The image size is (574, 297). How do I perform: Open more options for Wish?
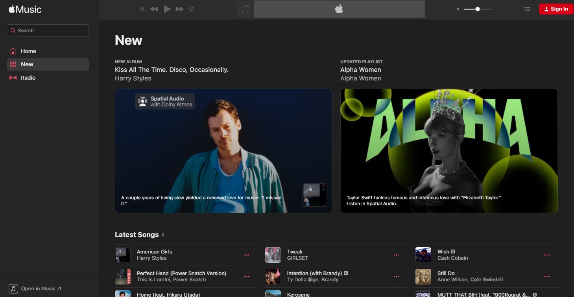[547, 255]
